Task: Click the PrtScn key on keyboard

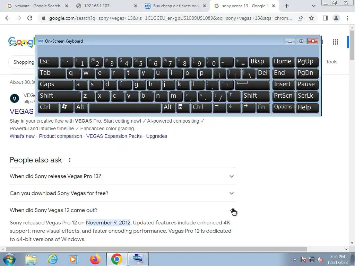Action: click(x=284, y=96)
